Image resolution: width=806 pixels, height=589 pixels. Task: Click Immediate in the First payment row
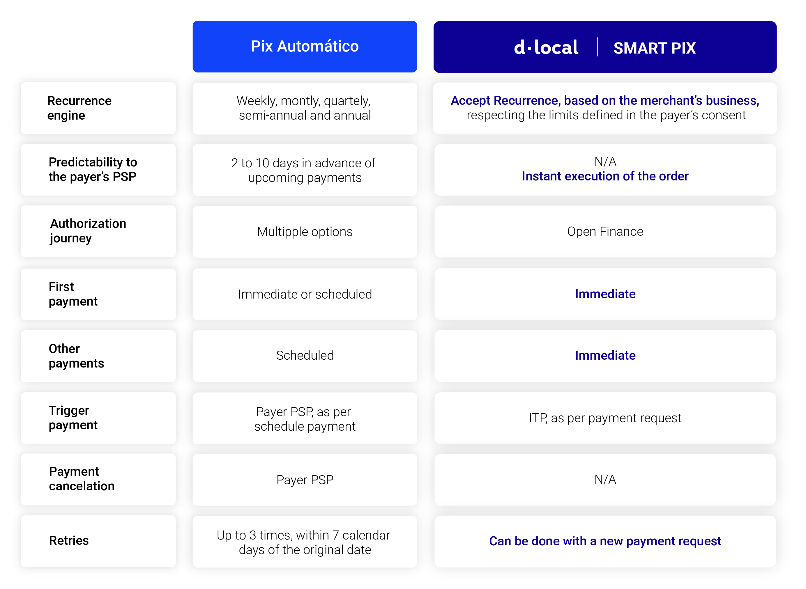point(605,294)
